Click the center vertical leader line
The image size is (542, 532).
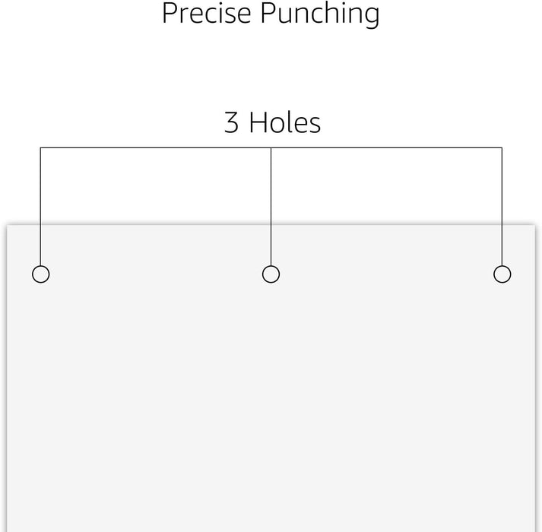(x=271, y=207)
